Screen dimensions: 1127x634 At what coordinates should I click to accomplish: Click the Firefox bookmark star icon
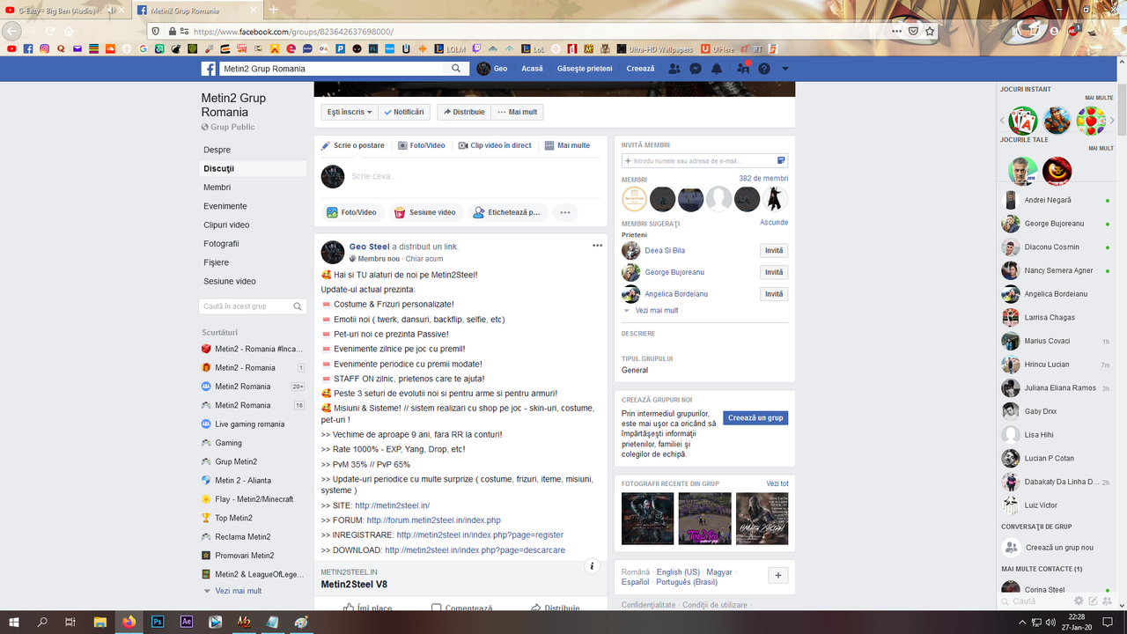click(930, 31)
